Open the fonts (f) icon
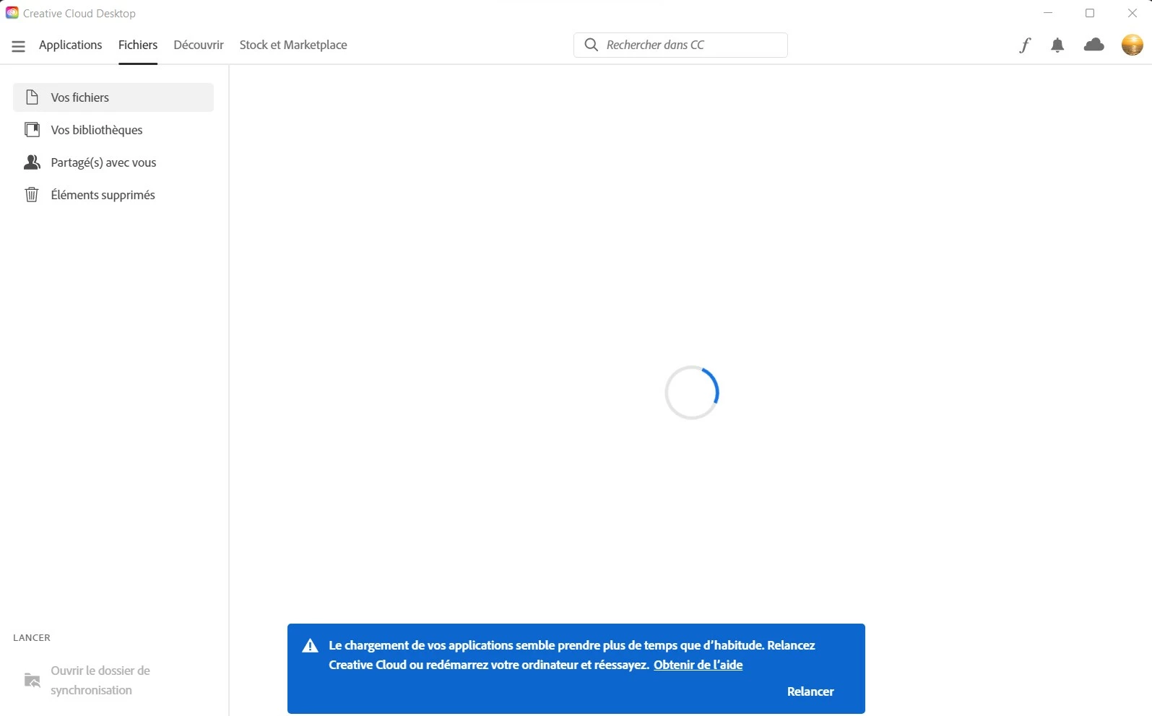Screen dimensions: 1152x716 click(1024, 45)
